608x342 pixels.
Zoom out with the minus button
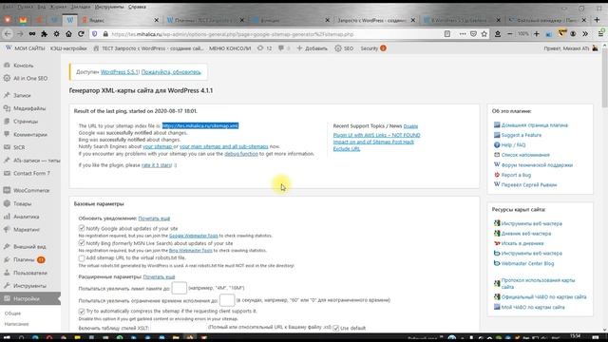(x=510, y=34)
